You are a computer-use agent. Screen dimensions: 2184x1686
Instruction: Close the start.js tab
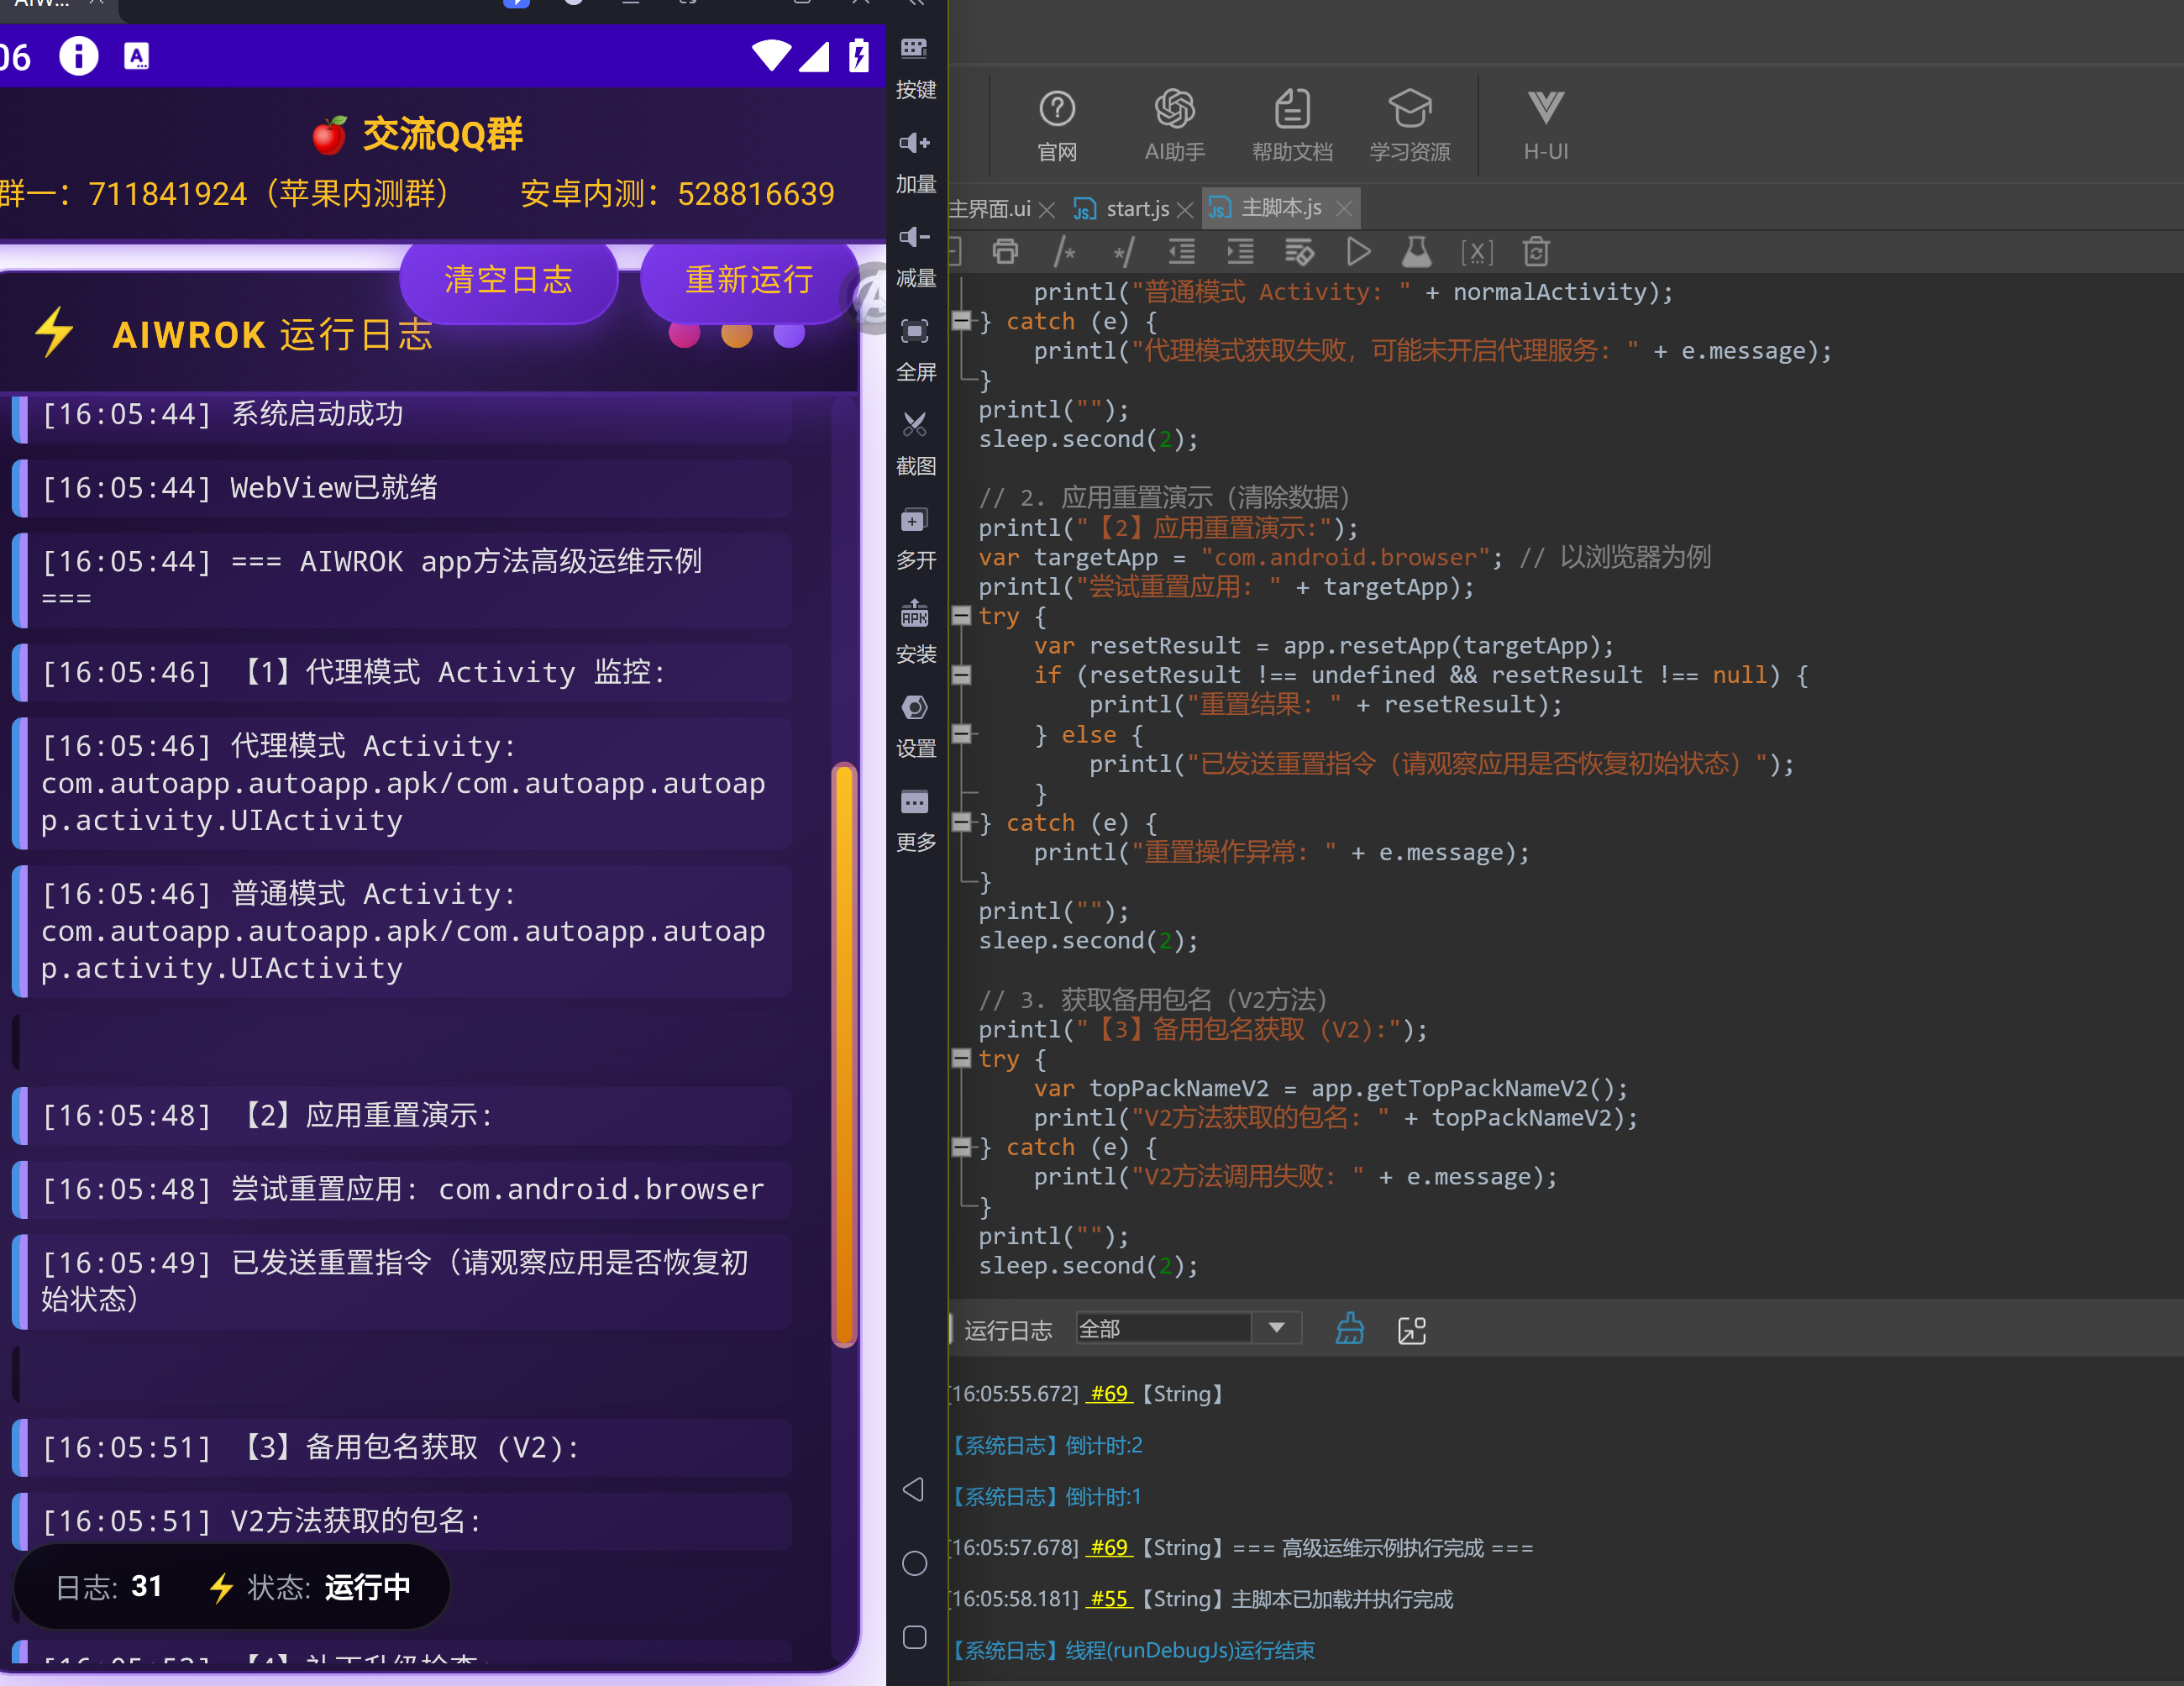(x=1185, y=209)
